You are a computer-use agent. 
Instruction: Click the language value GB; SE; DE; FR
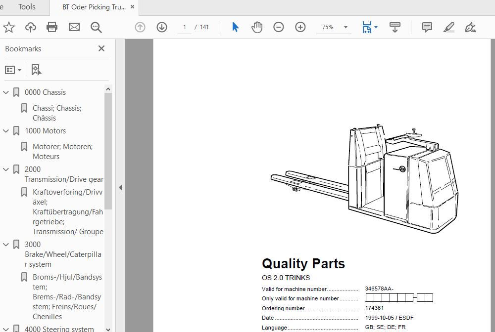(385, 327)
